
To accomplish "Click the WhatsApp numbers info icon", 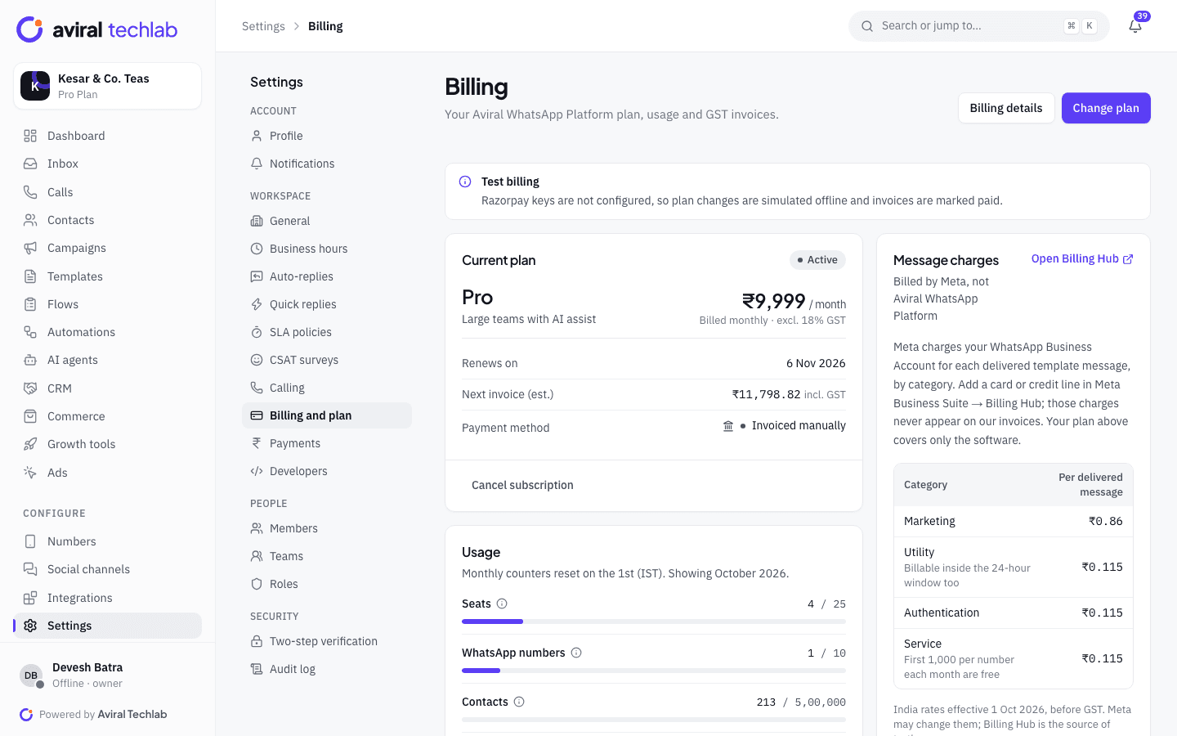I will point(576,653).
